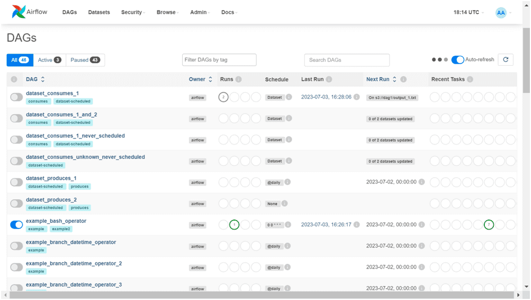531x300 pixels.
Task: Unpause example_branch_datetime_operator DAG
Action: click(x=16, y=246)
